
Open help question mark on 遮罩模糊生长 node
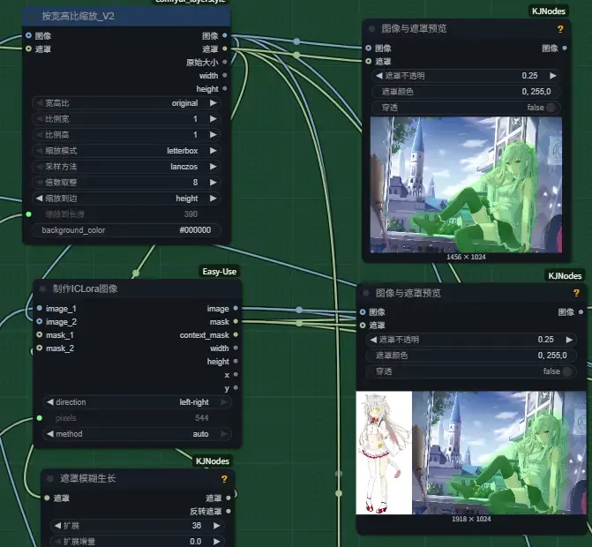point(224,479)
